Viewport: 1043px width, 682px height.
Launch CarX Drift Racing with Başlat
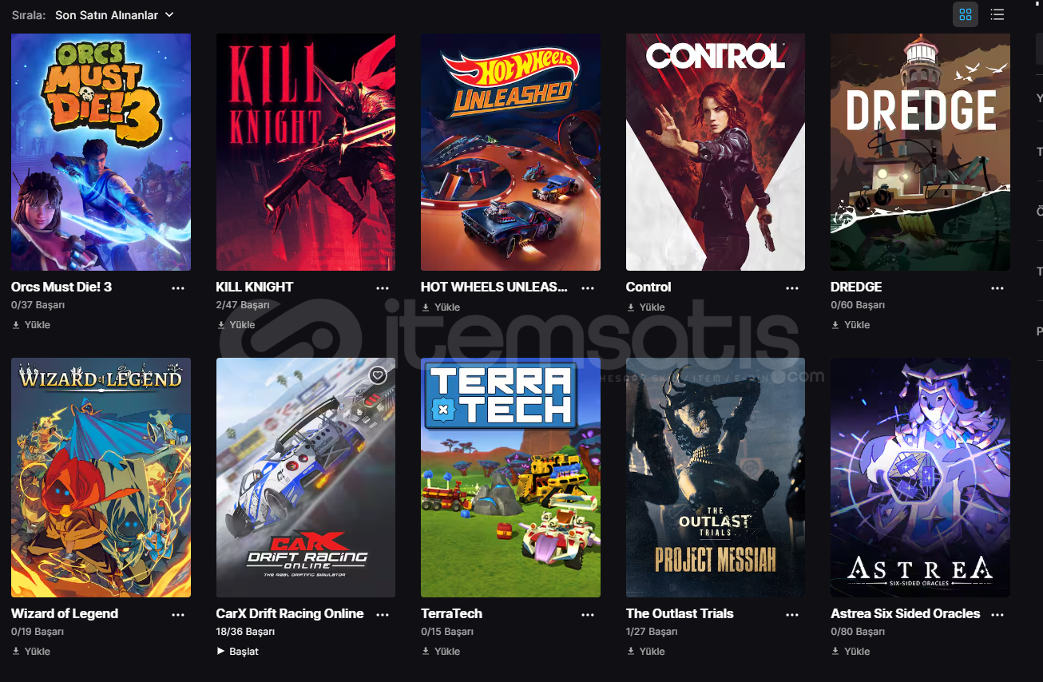(x=238, y=652)
